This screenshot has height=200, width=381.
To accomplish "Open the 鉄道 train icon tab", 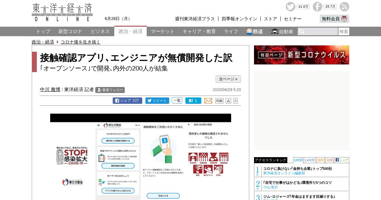I will (x=255, y=31).
